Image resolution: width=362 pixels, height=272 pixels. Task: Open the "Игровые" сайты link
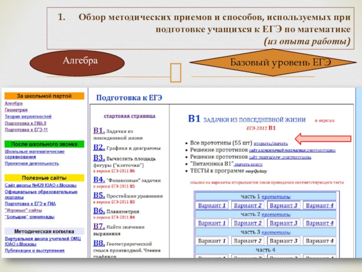[x=24, y=210]
